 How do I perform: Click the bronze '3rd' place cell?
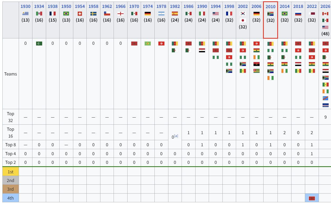tap(11, 189)
